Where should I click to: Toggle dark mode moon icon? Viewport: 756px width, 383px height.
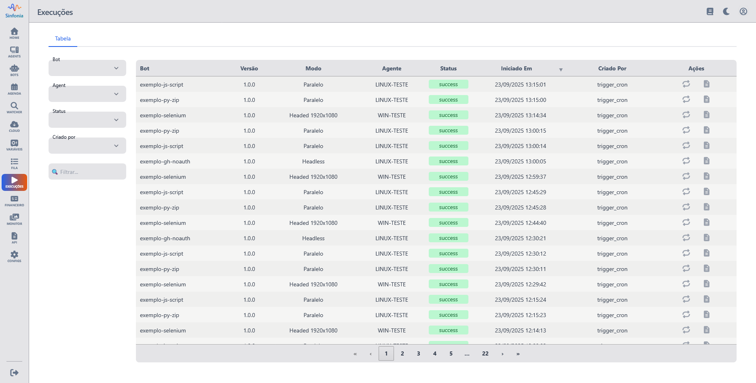tap(726, 11)
